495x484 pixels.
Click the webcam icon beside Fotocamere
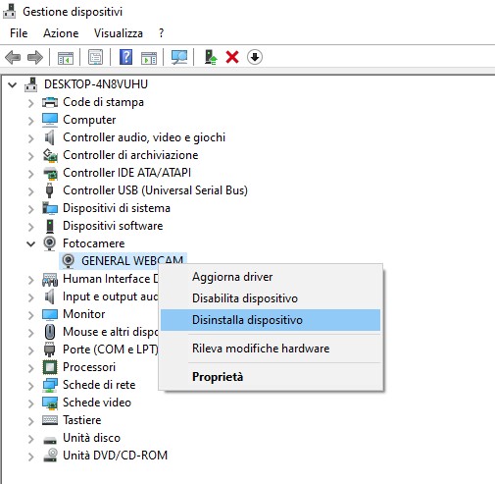[x=49, y=243]
